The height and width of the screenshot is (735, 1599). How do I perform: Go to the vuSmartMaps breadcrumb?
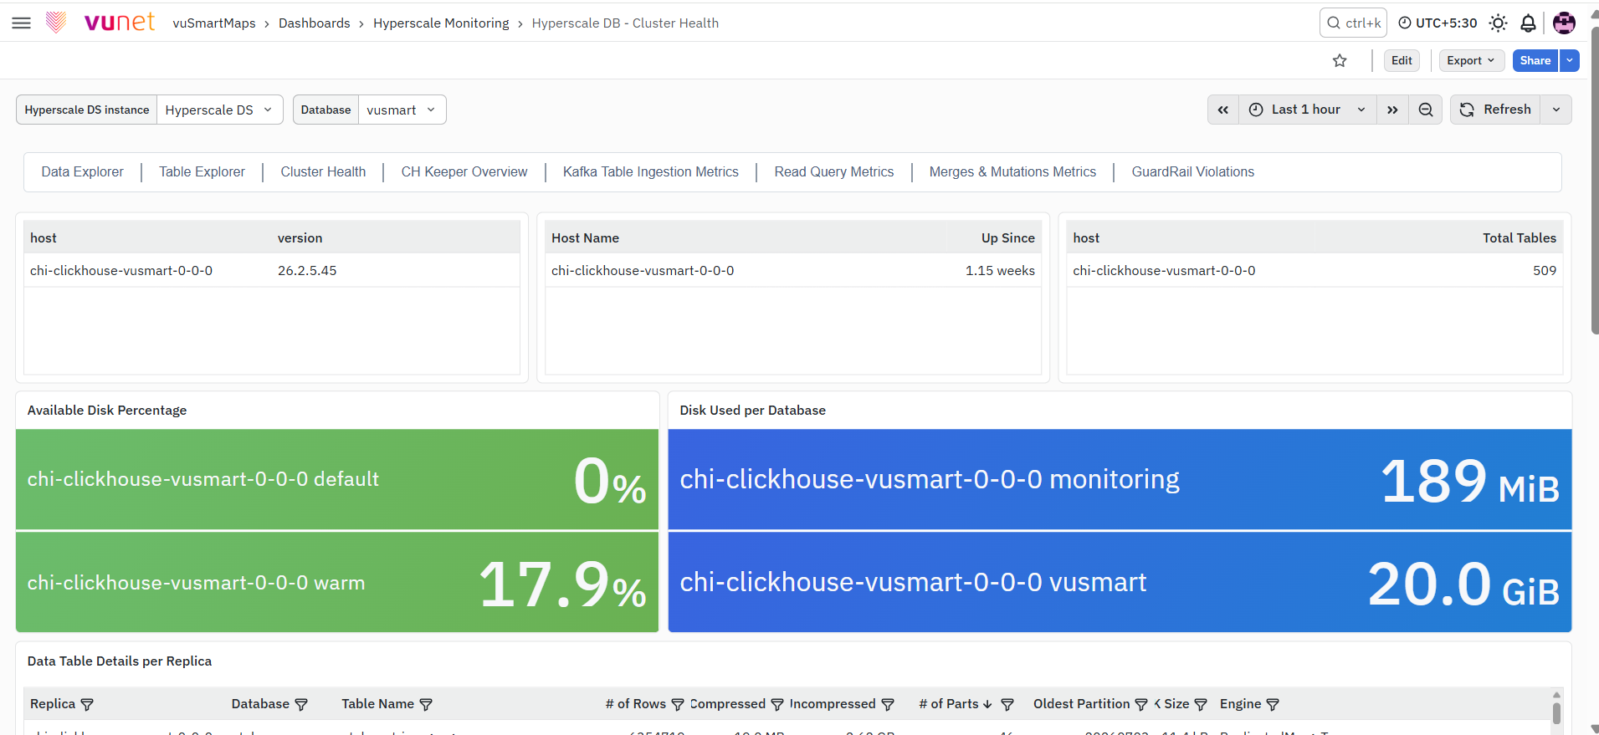click(214, 23)
